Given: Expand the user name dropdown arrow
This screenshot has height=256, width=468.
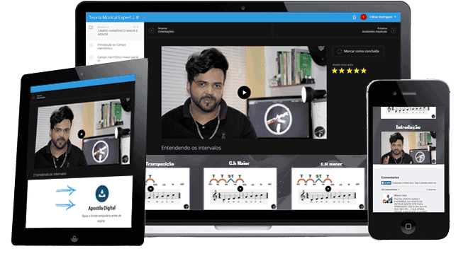Looking at the screenshot, I should coord(395,17).
